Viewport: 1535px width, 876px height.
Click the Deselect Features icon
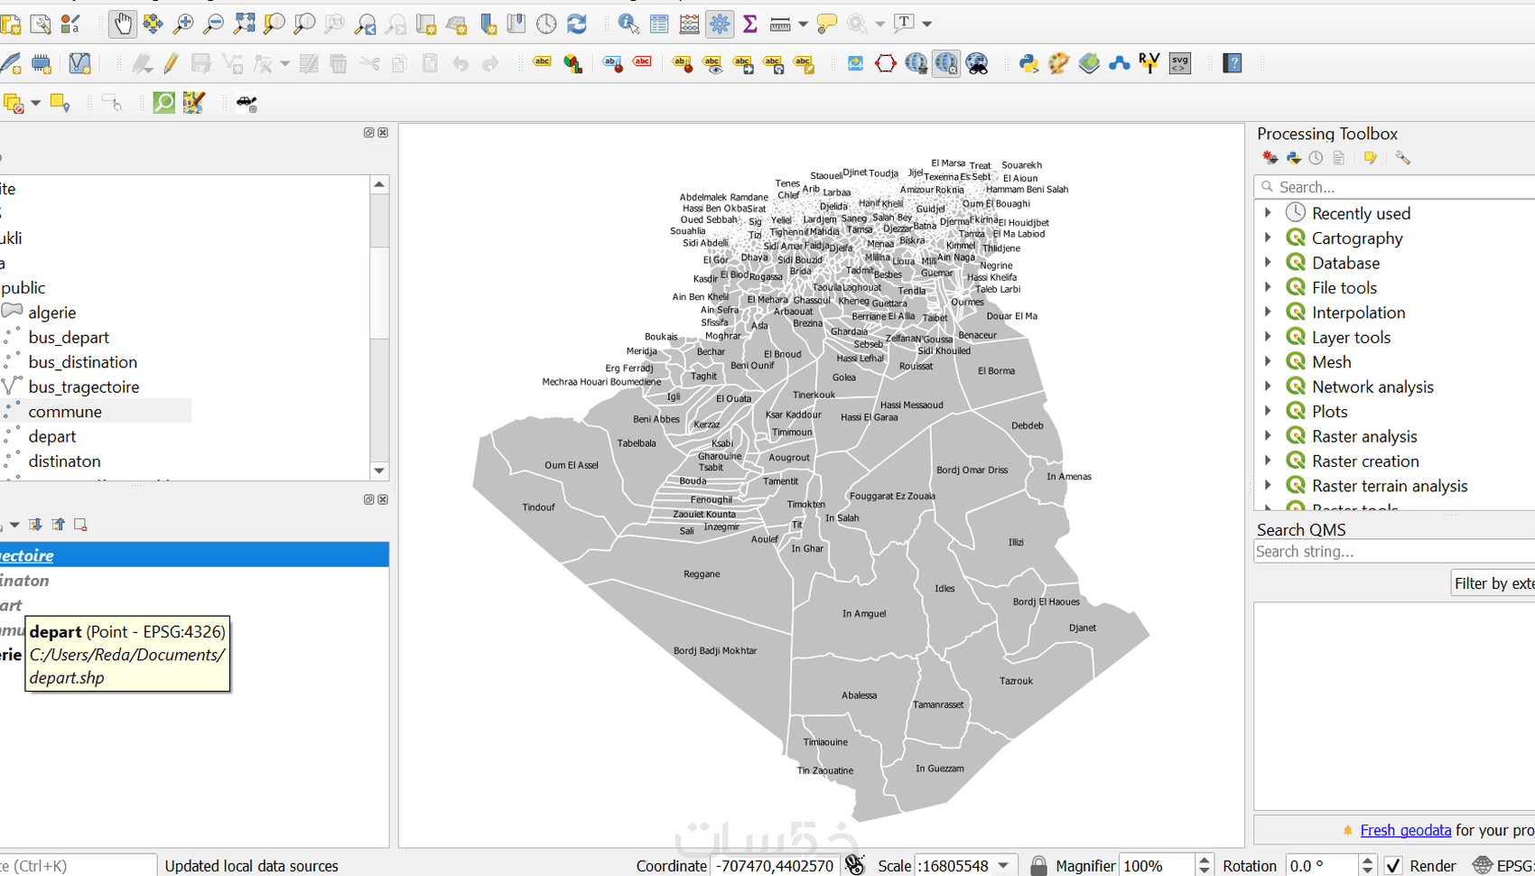(x=14, y=103)
